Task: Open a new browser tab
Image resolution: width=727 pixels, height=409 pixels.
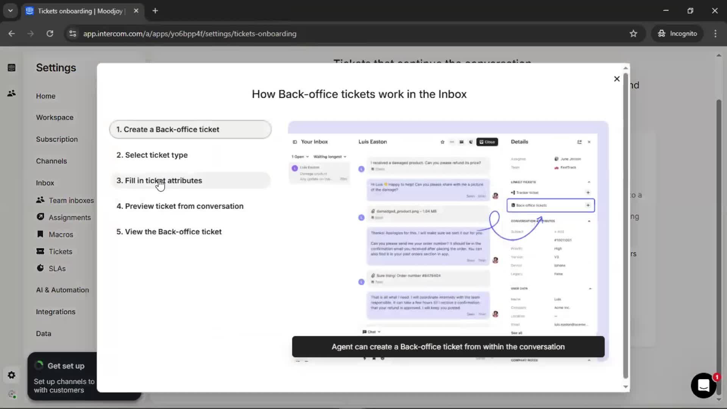Action: tap(155, 11)
